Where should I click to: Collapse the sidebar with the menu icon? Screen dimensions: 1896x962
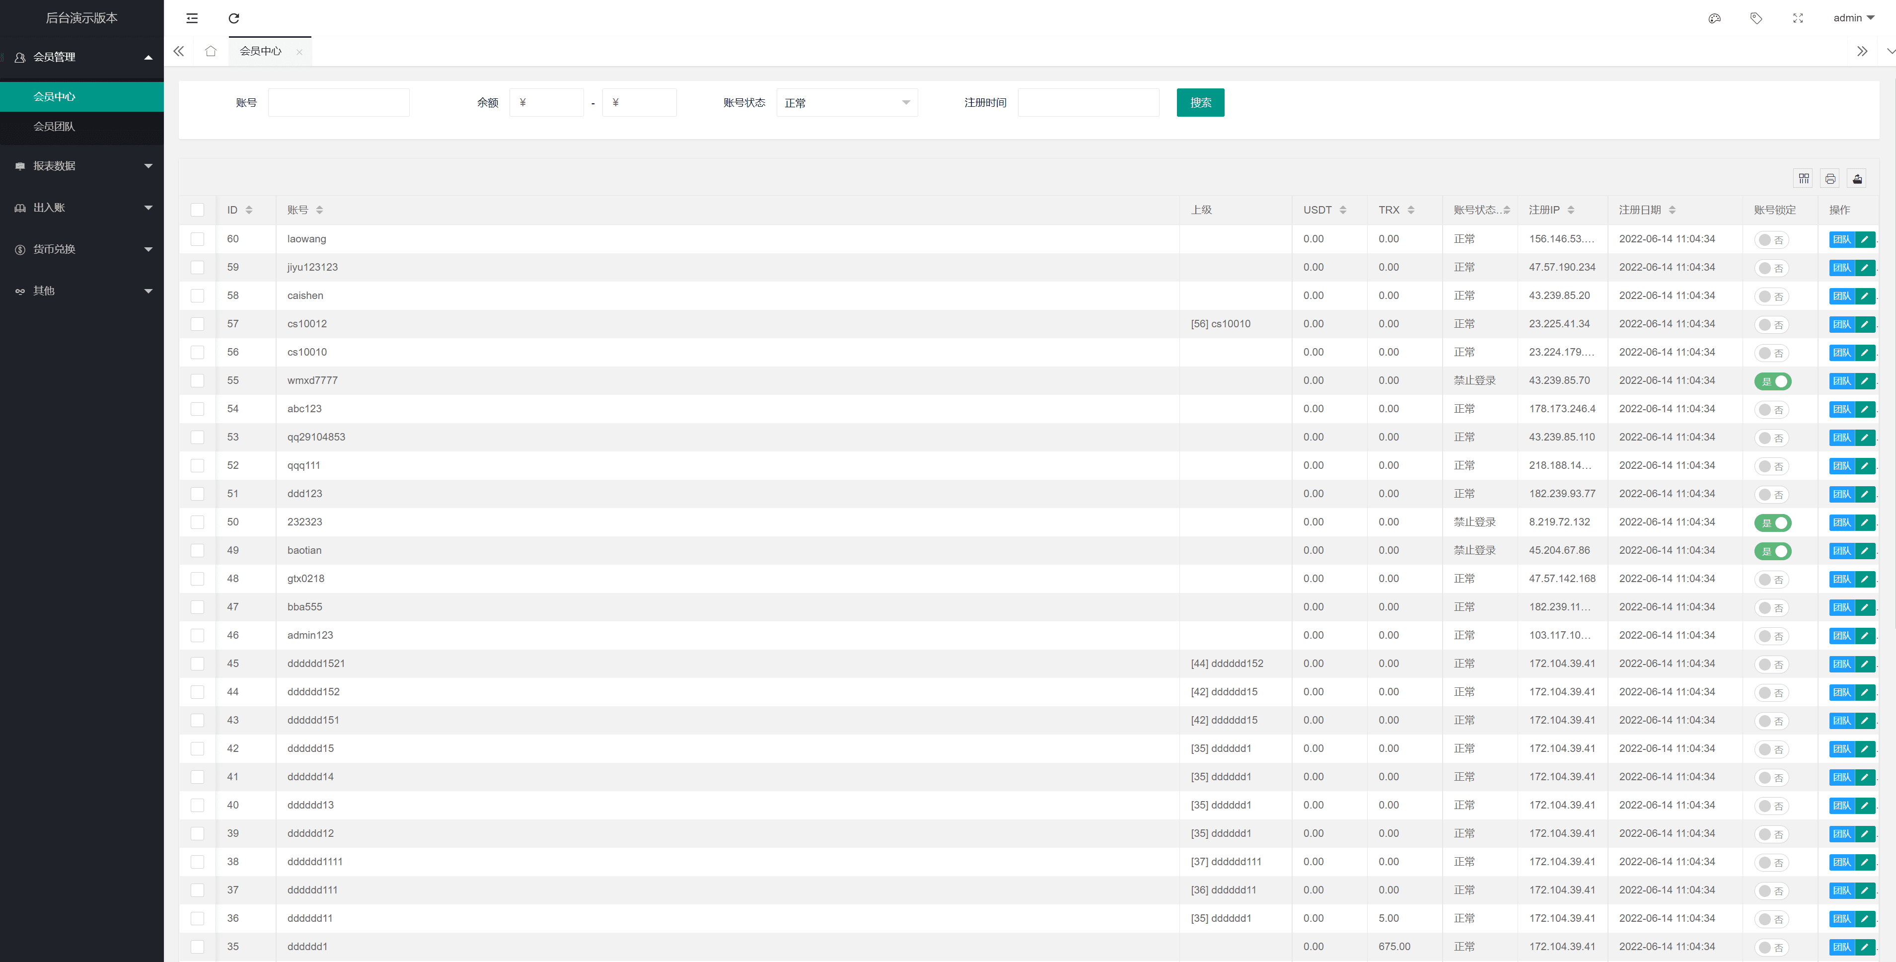point(192,18)
